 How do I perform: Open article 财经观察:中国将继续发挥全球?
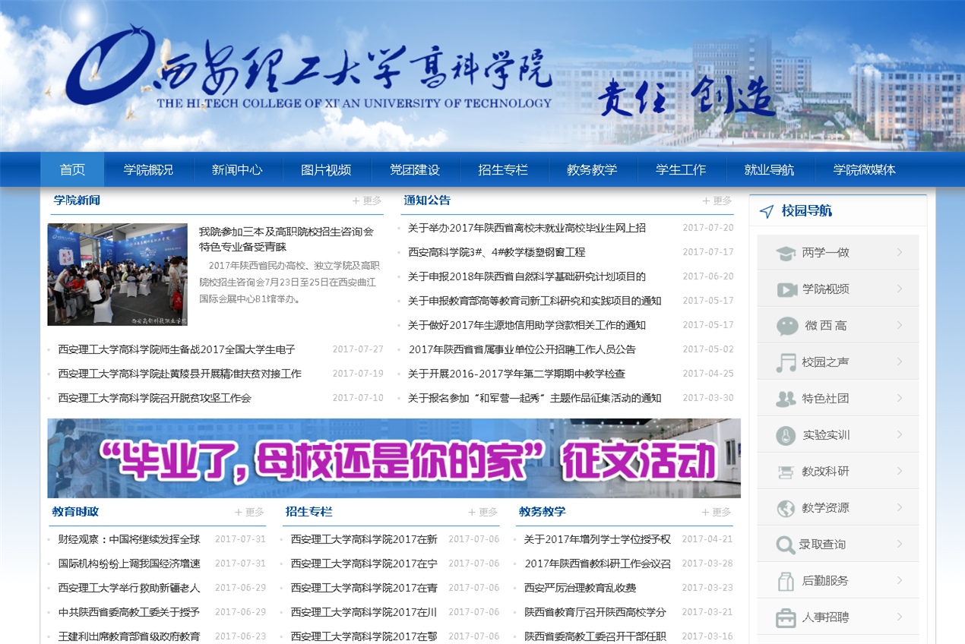tap(129, 539)
